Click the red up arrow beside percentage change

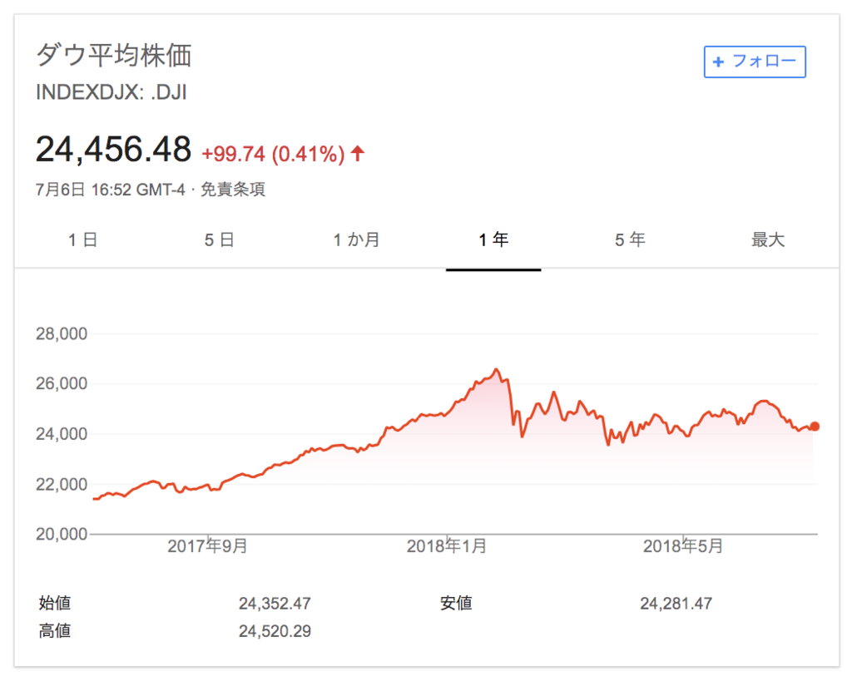click(357, 154)
